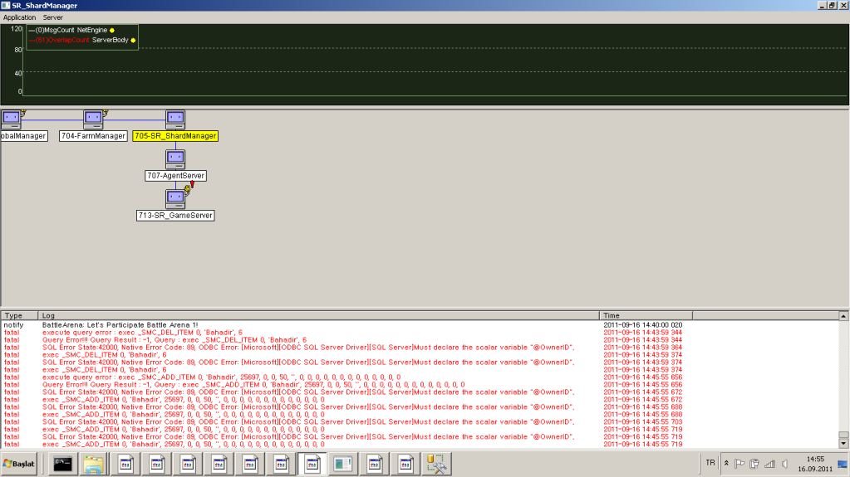Select the 704-FarmManager computer icon

[x=93, y=119]
